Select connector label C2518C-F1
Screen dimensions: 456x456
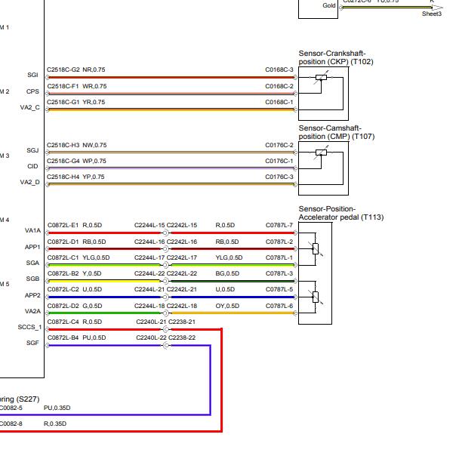[63, 86]
